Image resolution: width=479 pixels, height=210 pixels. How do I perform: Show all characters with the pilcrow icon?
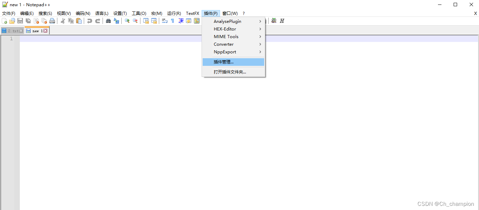tap(172, 21)
